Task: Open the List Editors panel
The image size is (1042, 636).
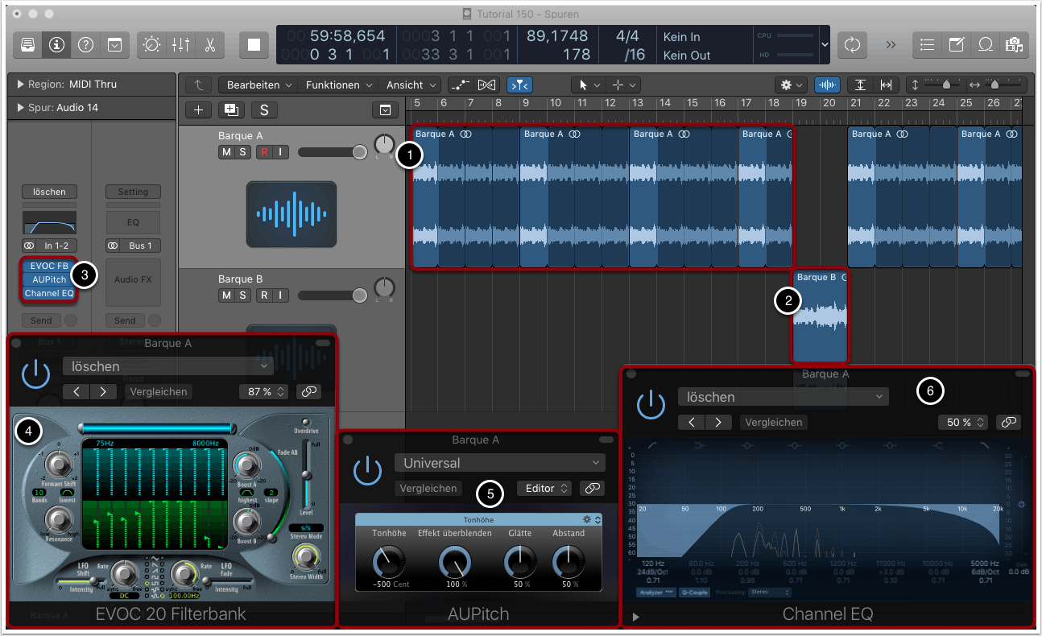Action: pos(927,44)
